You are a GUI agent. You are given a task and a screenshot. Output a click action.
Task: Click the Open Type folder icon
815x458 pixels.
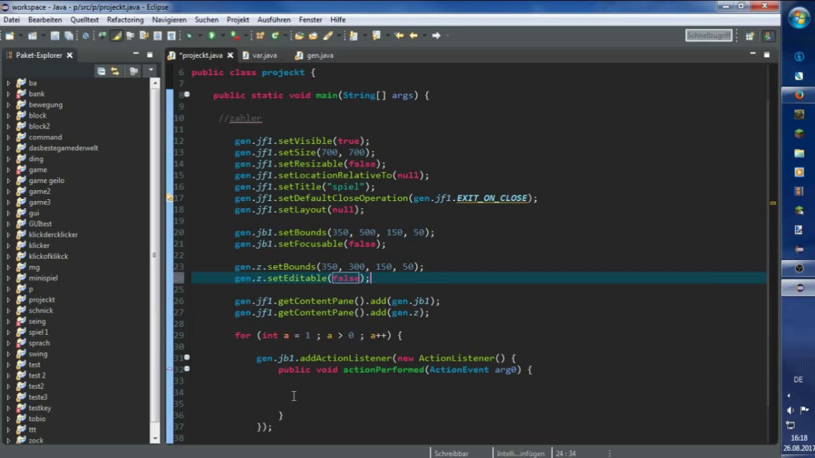click(299, 36)
